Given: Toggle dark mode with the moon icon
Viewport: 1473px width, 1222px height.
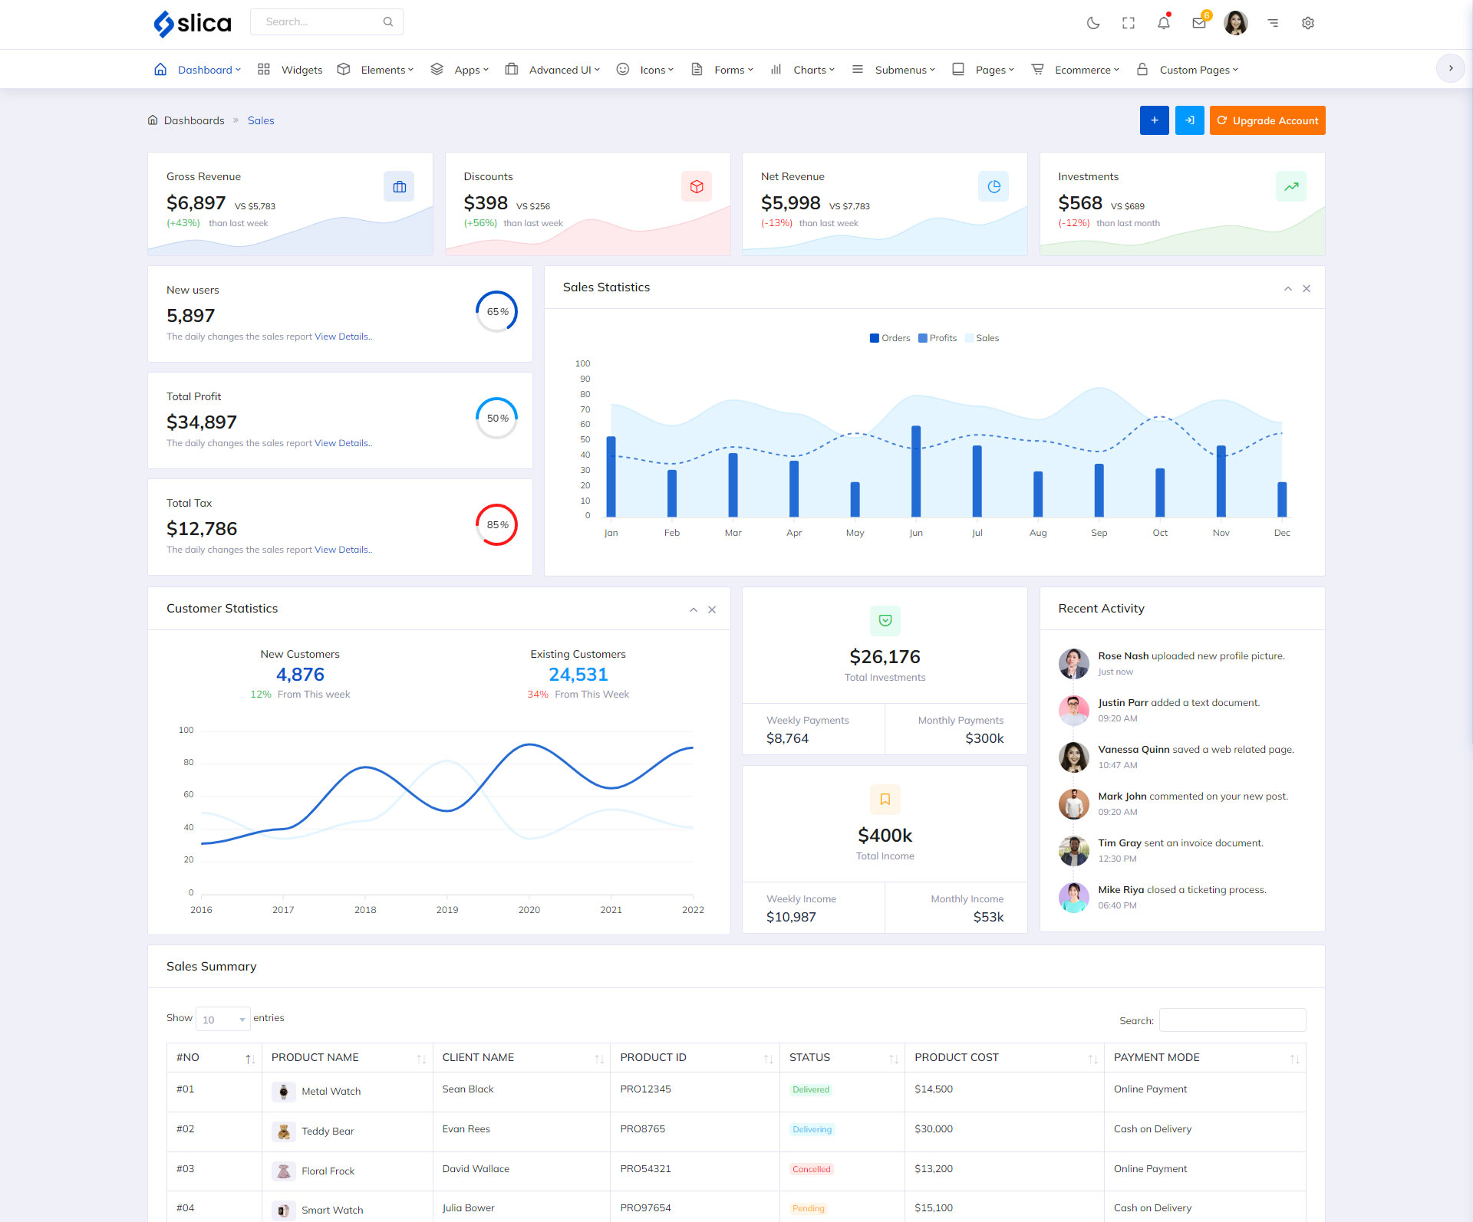Looking at the screenshot, I should tap(1093, 23).
